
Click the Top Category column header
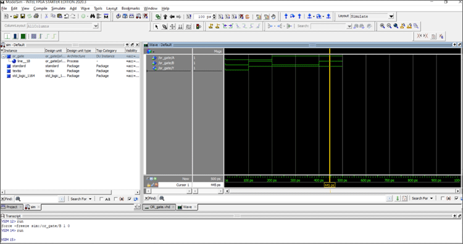click(110, 51)
